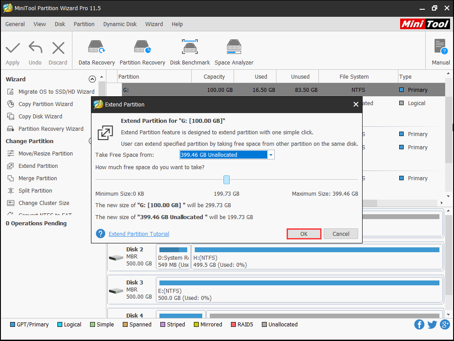Viewport: 454px width, 341px height.
Task: Sort by the File System column header
Action: [x=359, y=77]
